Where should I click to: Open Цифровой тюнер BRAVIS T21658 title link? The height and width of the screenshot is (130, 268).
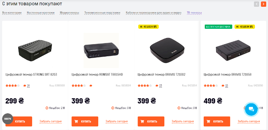pos(228,74)
